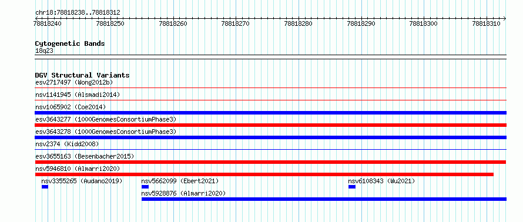Click the small blue block under nsv6108343

(x=352, y=187)
